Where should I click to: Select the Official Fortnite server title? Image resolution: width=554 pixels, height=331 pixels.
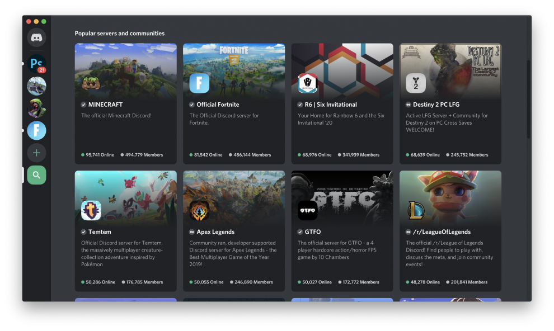[218, 105]
